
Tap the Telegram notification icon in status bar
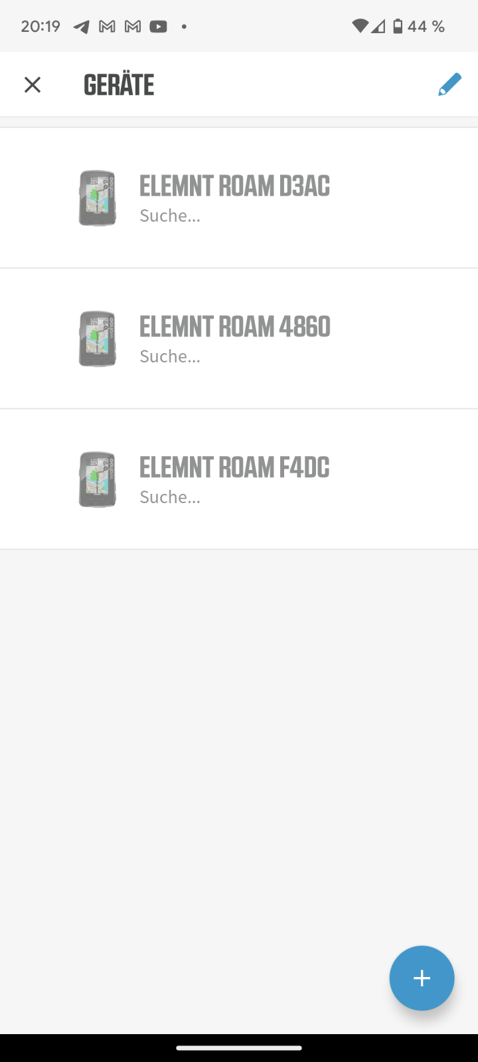point(81,27)
